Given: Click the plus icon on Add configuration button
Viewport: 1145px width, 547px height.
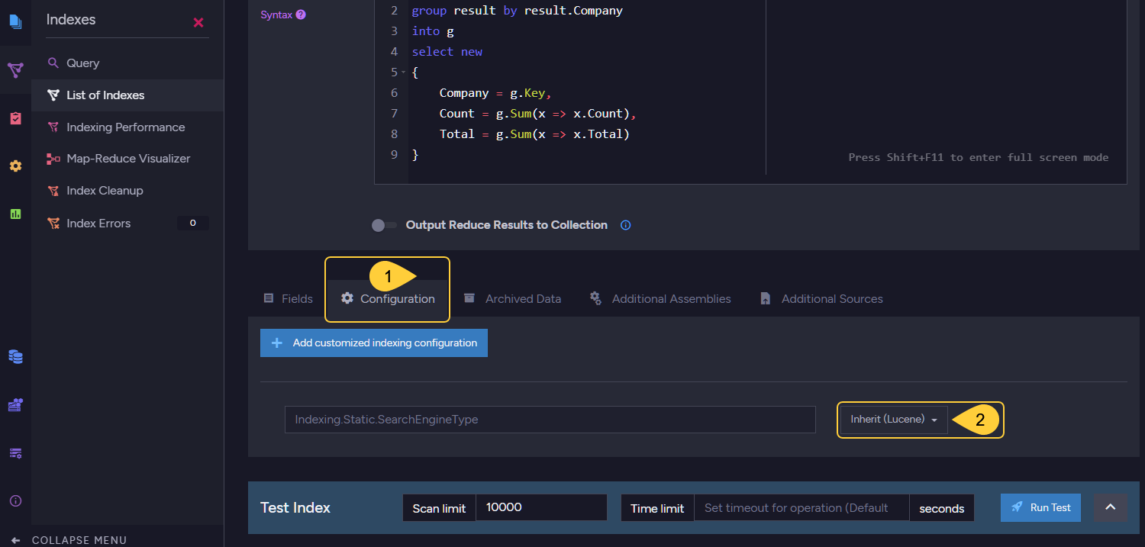Looking at the screenshot, I should (x=277, y=343).
